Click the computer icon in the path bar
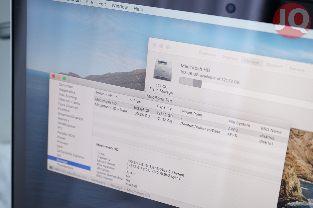The height and width of the screenshot is (208, 313). [51, 167]
